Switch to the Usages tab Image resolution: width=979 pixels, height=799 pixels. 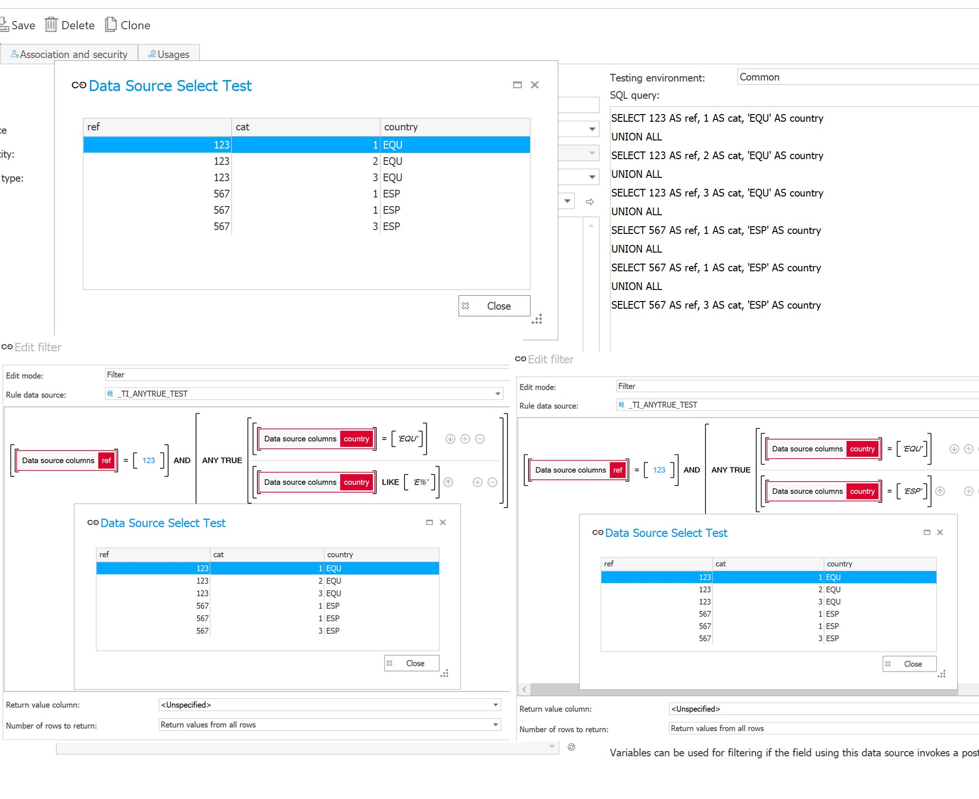(x=169, y=54)
